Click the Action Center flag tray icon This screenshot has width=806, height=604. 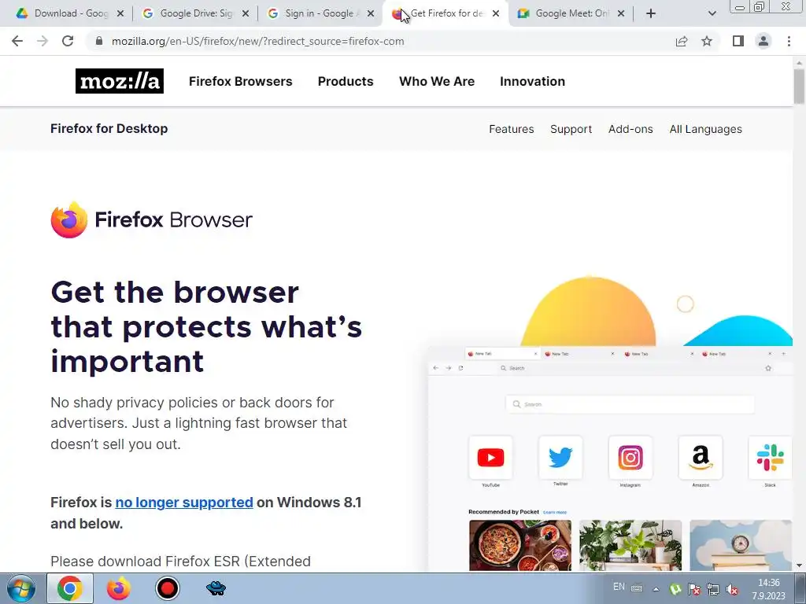[x=694, y=590]
